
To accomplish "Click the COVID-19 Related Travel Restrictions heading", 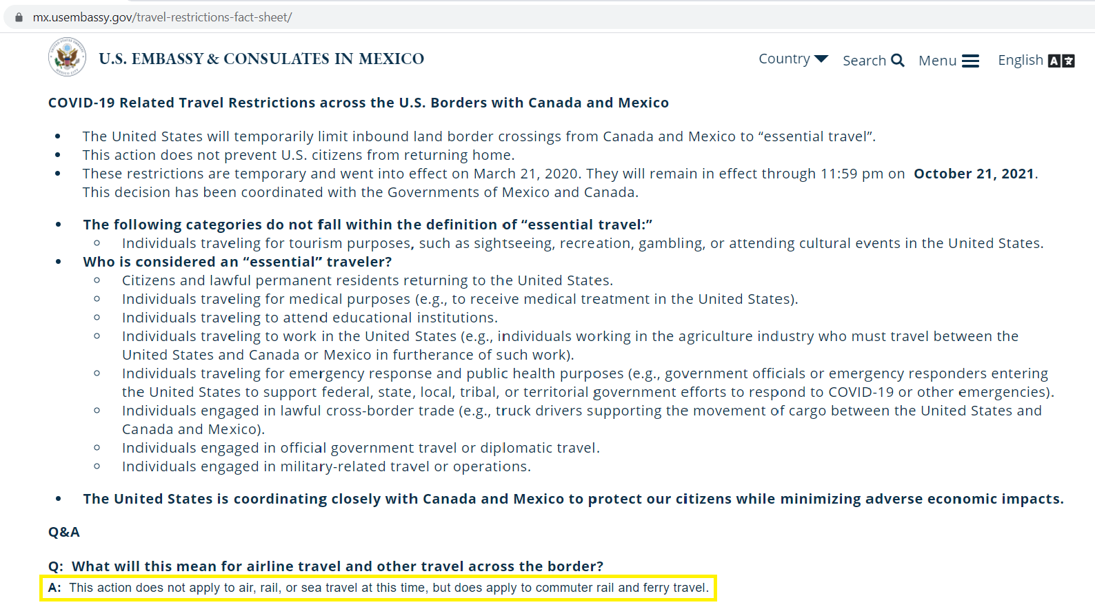I will point(359,103).
